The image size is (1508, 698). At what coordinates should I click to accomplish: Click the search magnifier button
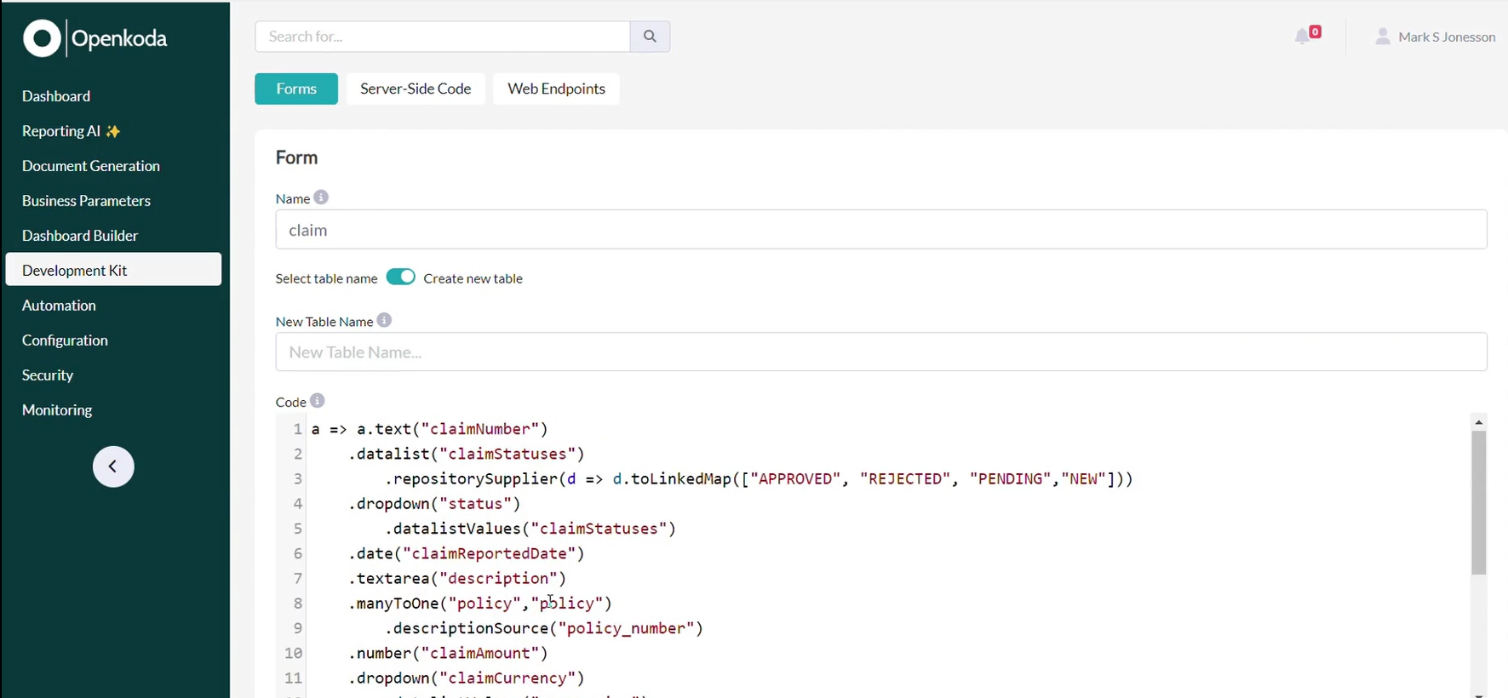coord(650,37)
